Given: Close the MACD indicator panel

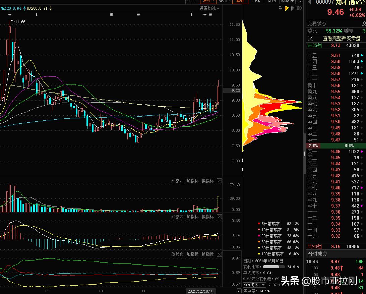Looking at the screenshot, I should click(x=219, y=217).
